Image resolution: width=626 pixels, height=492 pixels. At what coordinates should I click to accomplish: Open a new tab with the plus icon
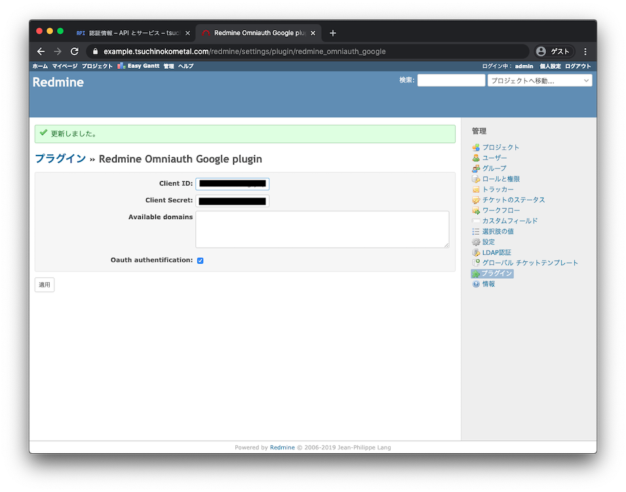click(x=332, y=33)
